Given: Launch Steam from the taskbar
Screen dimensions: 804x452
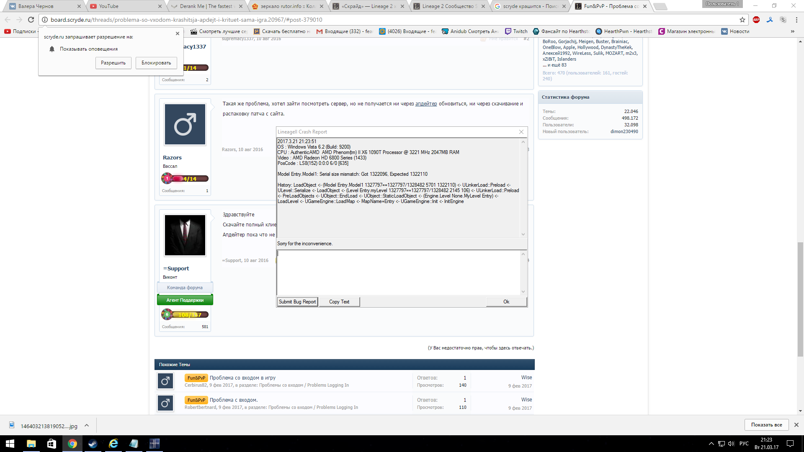Looking at the screenshot, I should (x=93, y=444).
